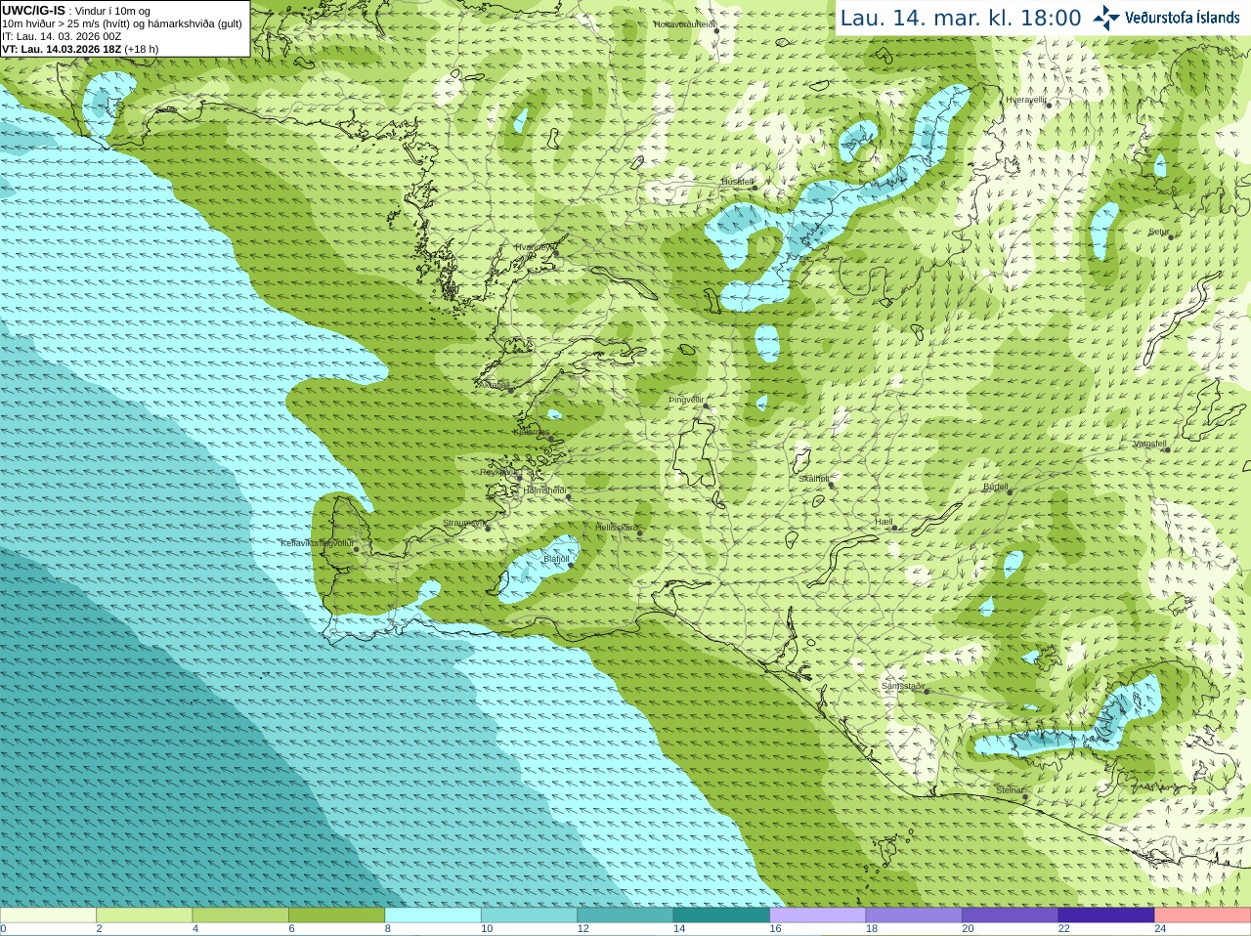Image resolution: width=1251 pixels, height=936 pixels.
Task: Select the 8–10 m/s light cyan legend swatch
Action: 433,915
